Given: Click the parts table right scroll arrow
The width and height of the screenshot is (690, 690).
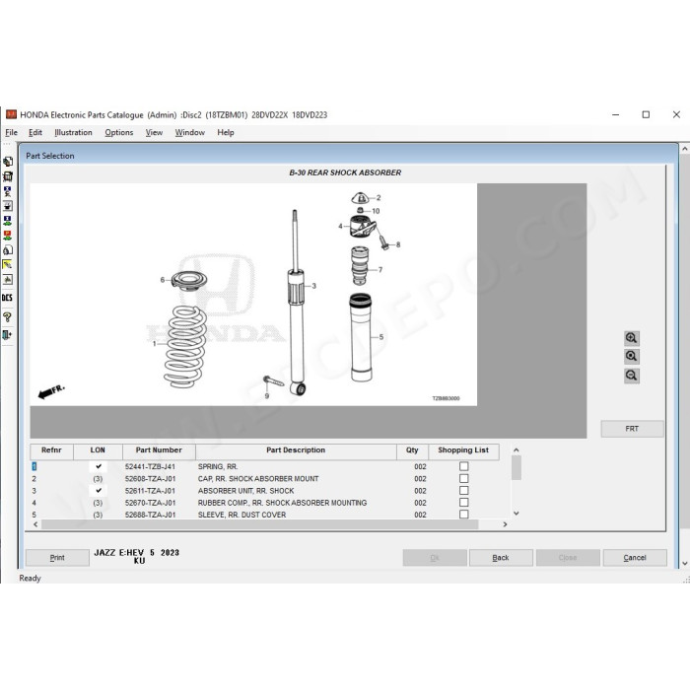Looking at the screenshot, I should click(x=505, y=524).
